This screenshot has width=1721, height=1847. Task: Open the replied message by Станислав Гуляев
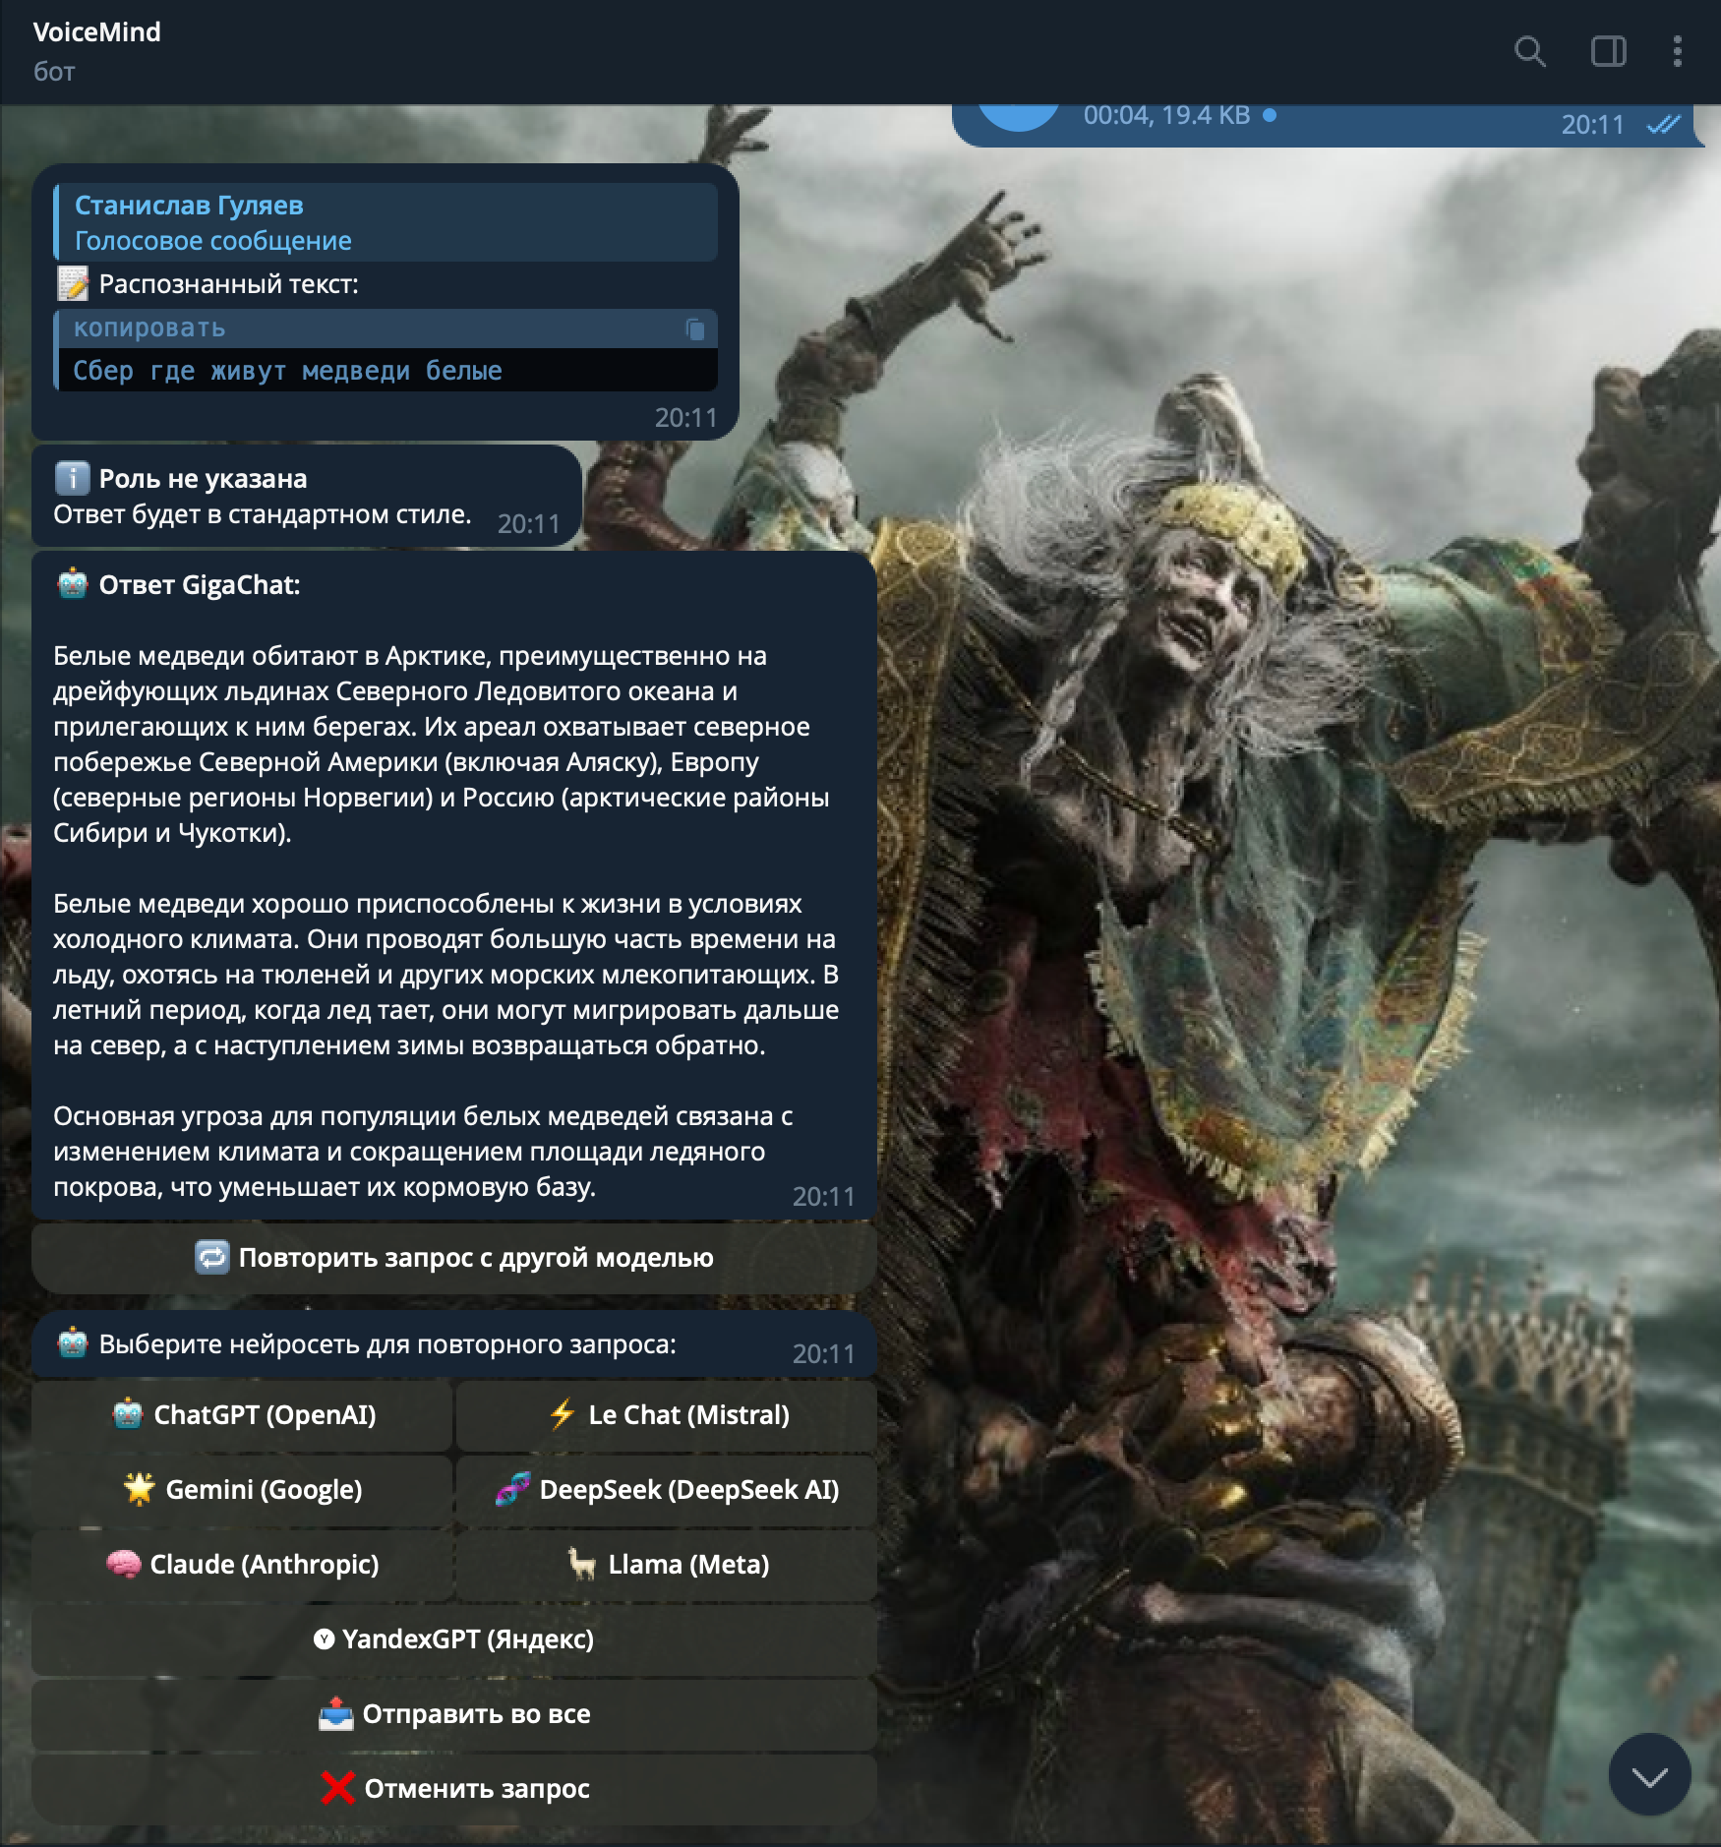[x=386, y=222]
